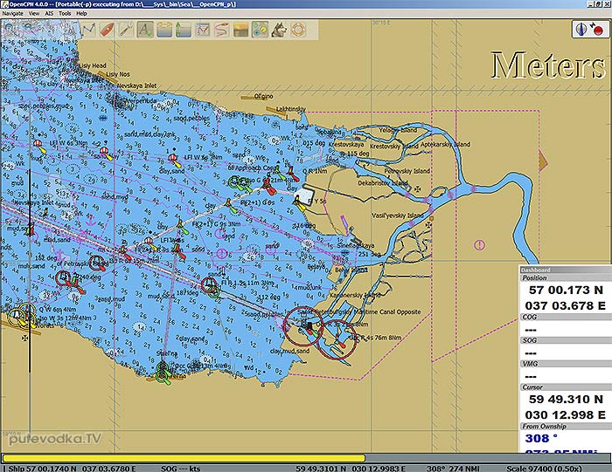The height and width of the screenshot is (472, 612).
Task: Toggle the Dashboard plugin gauges icon
Action: [x=260, y=30]
